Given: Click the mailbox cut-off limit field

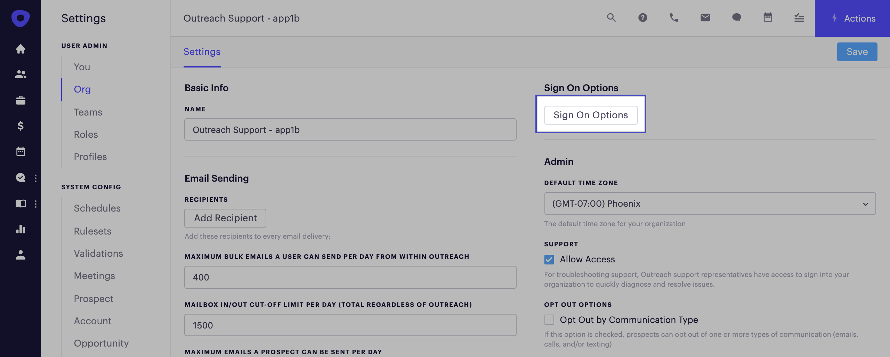Looking at the screenshot, I should click(x=350, y=325).
